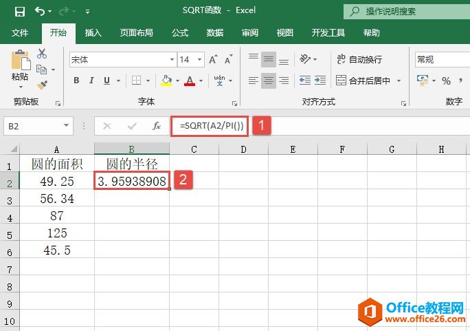Apply the red font color A
Image resolution: width=470 pixels, height=331 pixels.
(x=190, y=80)
